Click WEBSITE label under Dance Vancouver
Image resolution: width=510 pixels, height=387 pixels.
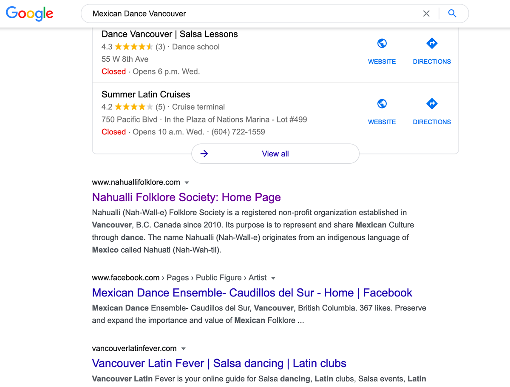coord(382,62)
